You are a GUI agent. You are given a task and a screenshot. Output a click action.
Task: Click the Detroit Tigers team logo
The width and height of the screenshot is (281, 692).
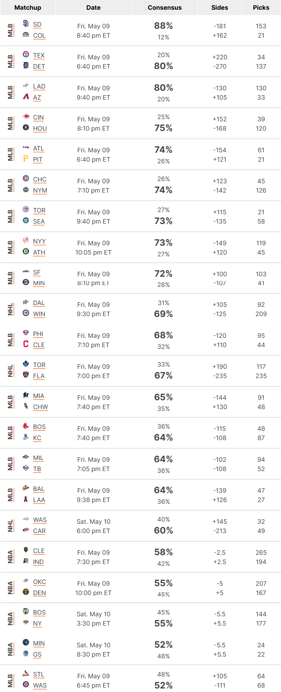coord(26,66)
